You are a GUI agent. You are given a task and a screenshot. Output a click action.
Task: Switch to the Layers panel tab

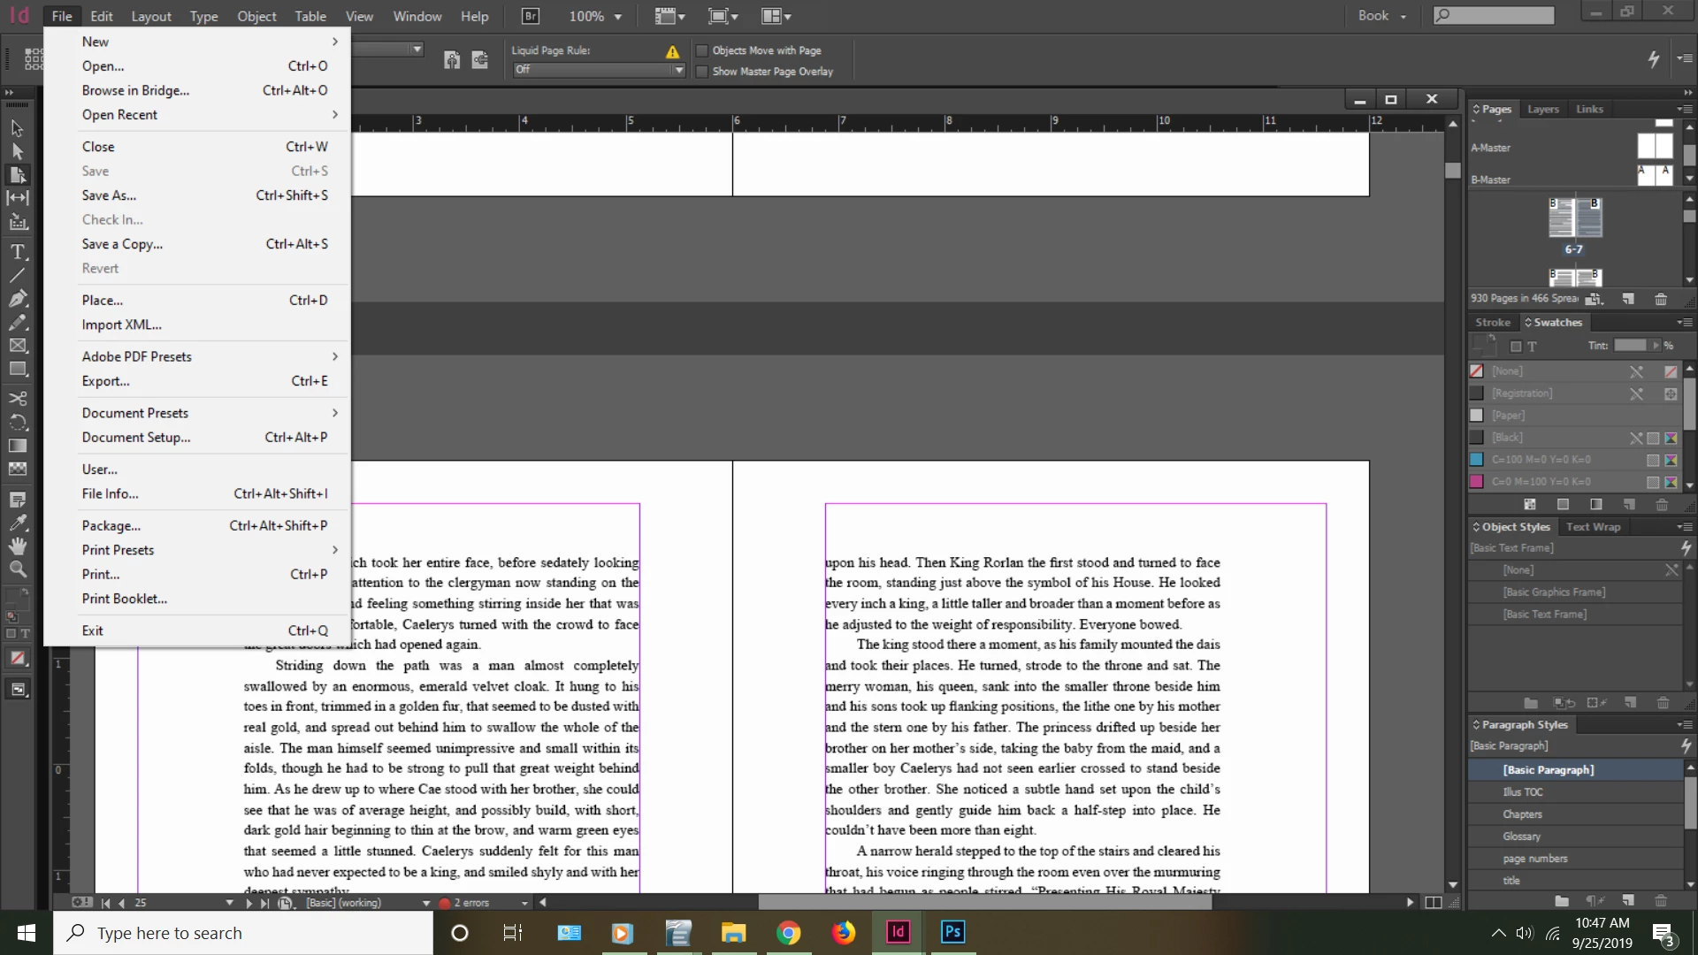(x=1542, y=109)
